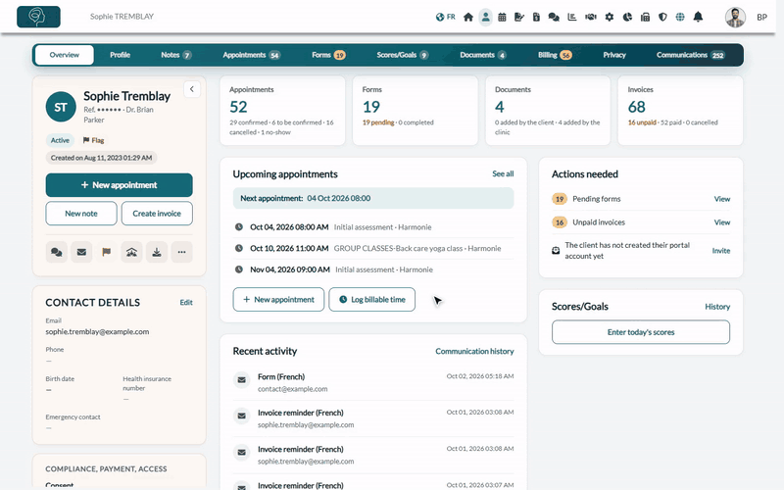Switch language with the FR globe
The width and height of the screenshot is (784, 490).
(445, 17)
